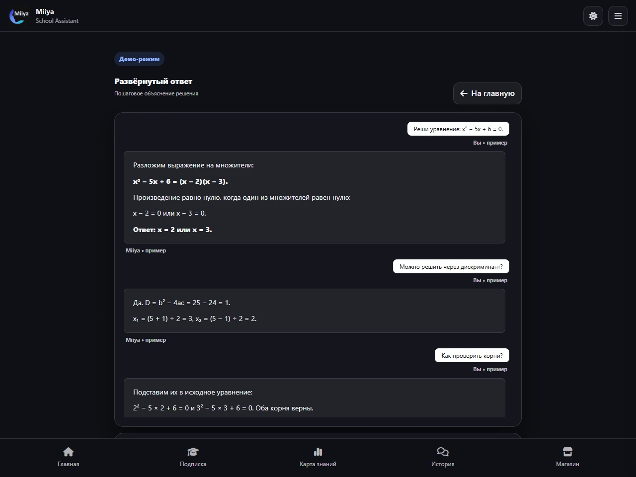Click the Демо-режим badge
The width and height of the screenshot is (636, 477).
click(x=139, y=59)
